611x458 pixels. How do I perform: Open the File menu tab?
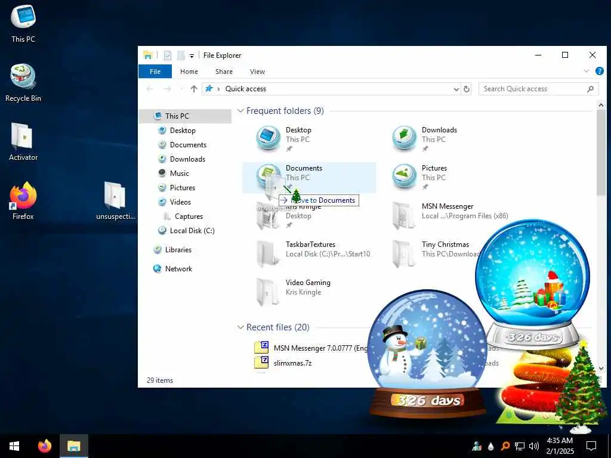tap(155, 72)
